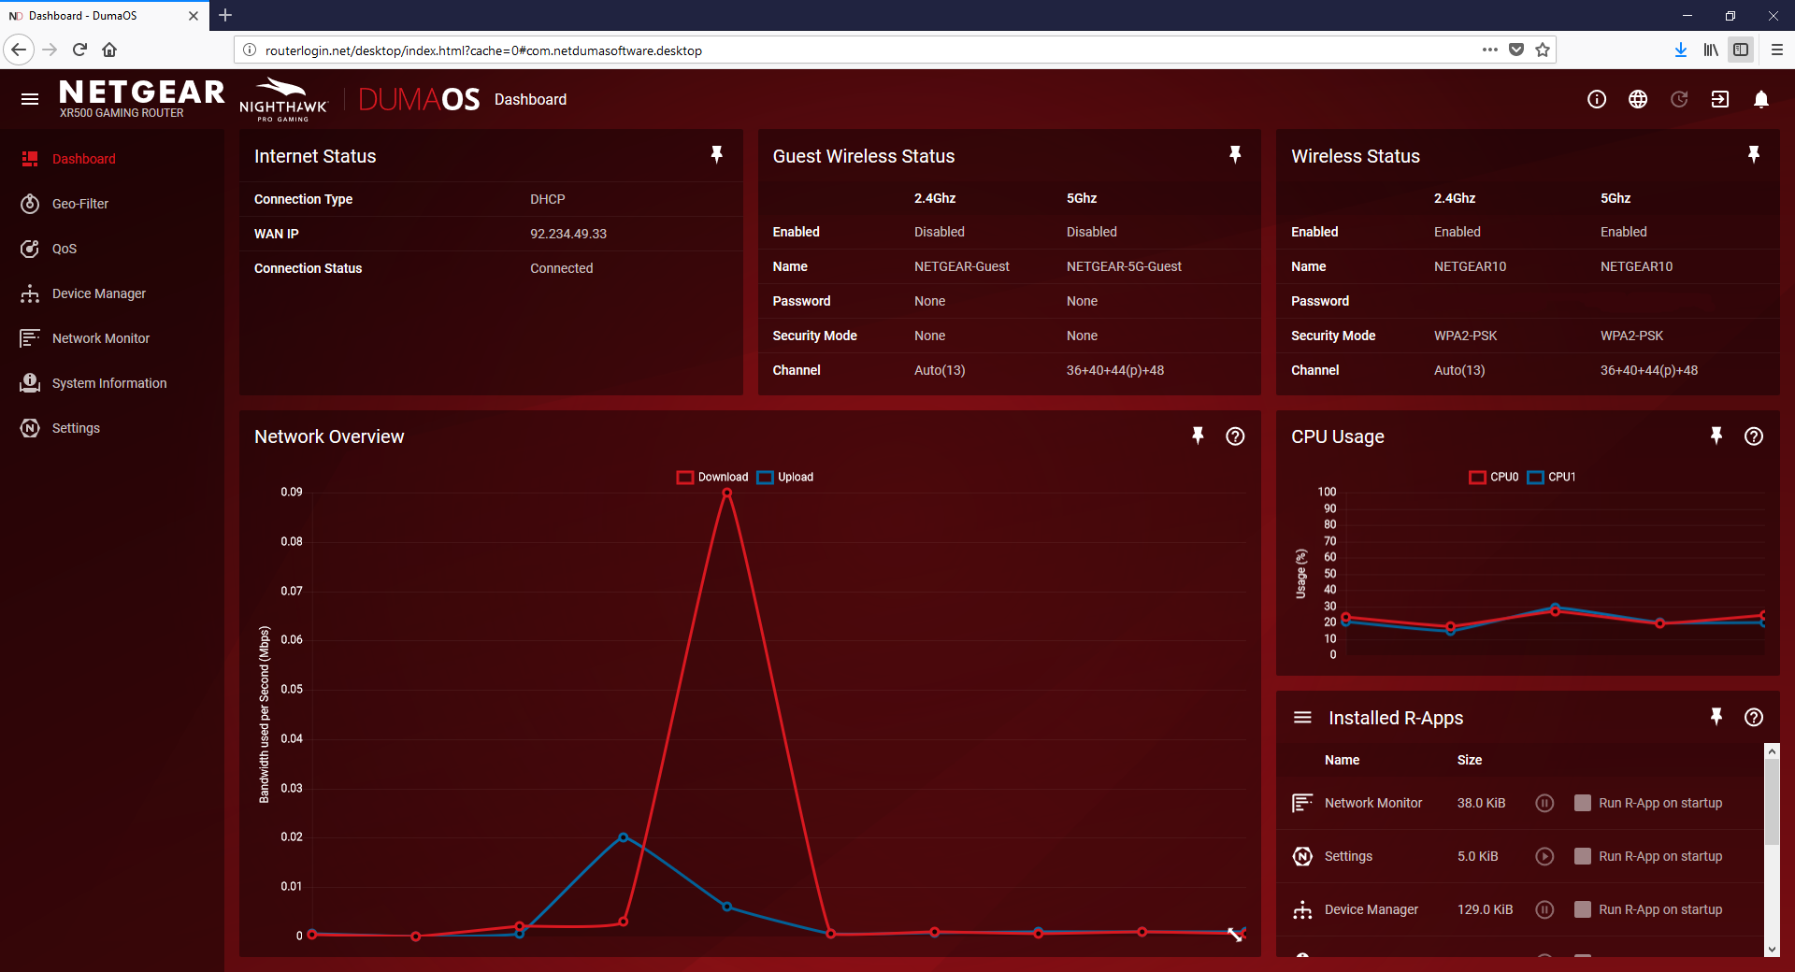This screenshot has height=972, width=1795.
Task: Unpin the CPU Usage panel
Action: pyautogui.click(x=1716, y=436)
